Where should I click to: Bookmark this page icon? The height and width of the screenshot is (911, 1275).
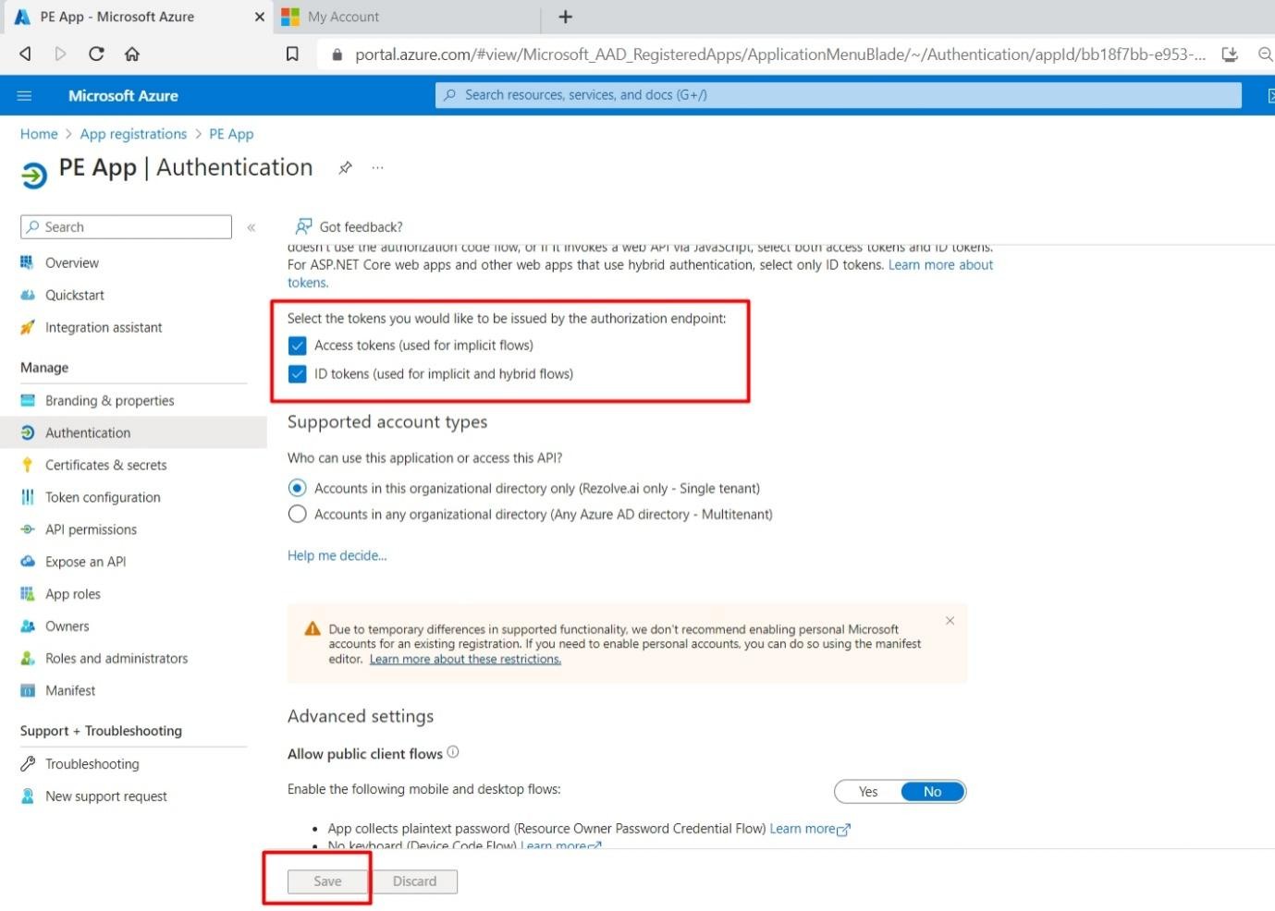292,55
